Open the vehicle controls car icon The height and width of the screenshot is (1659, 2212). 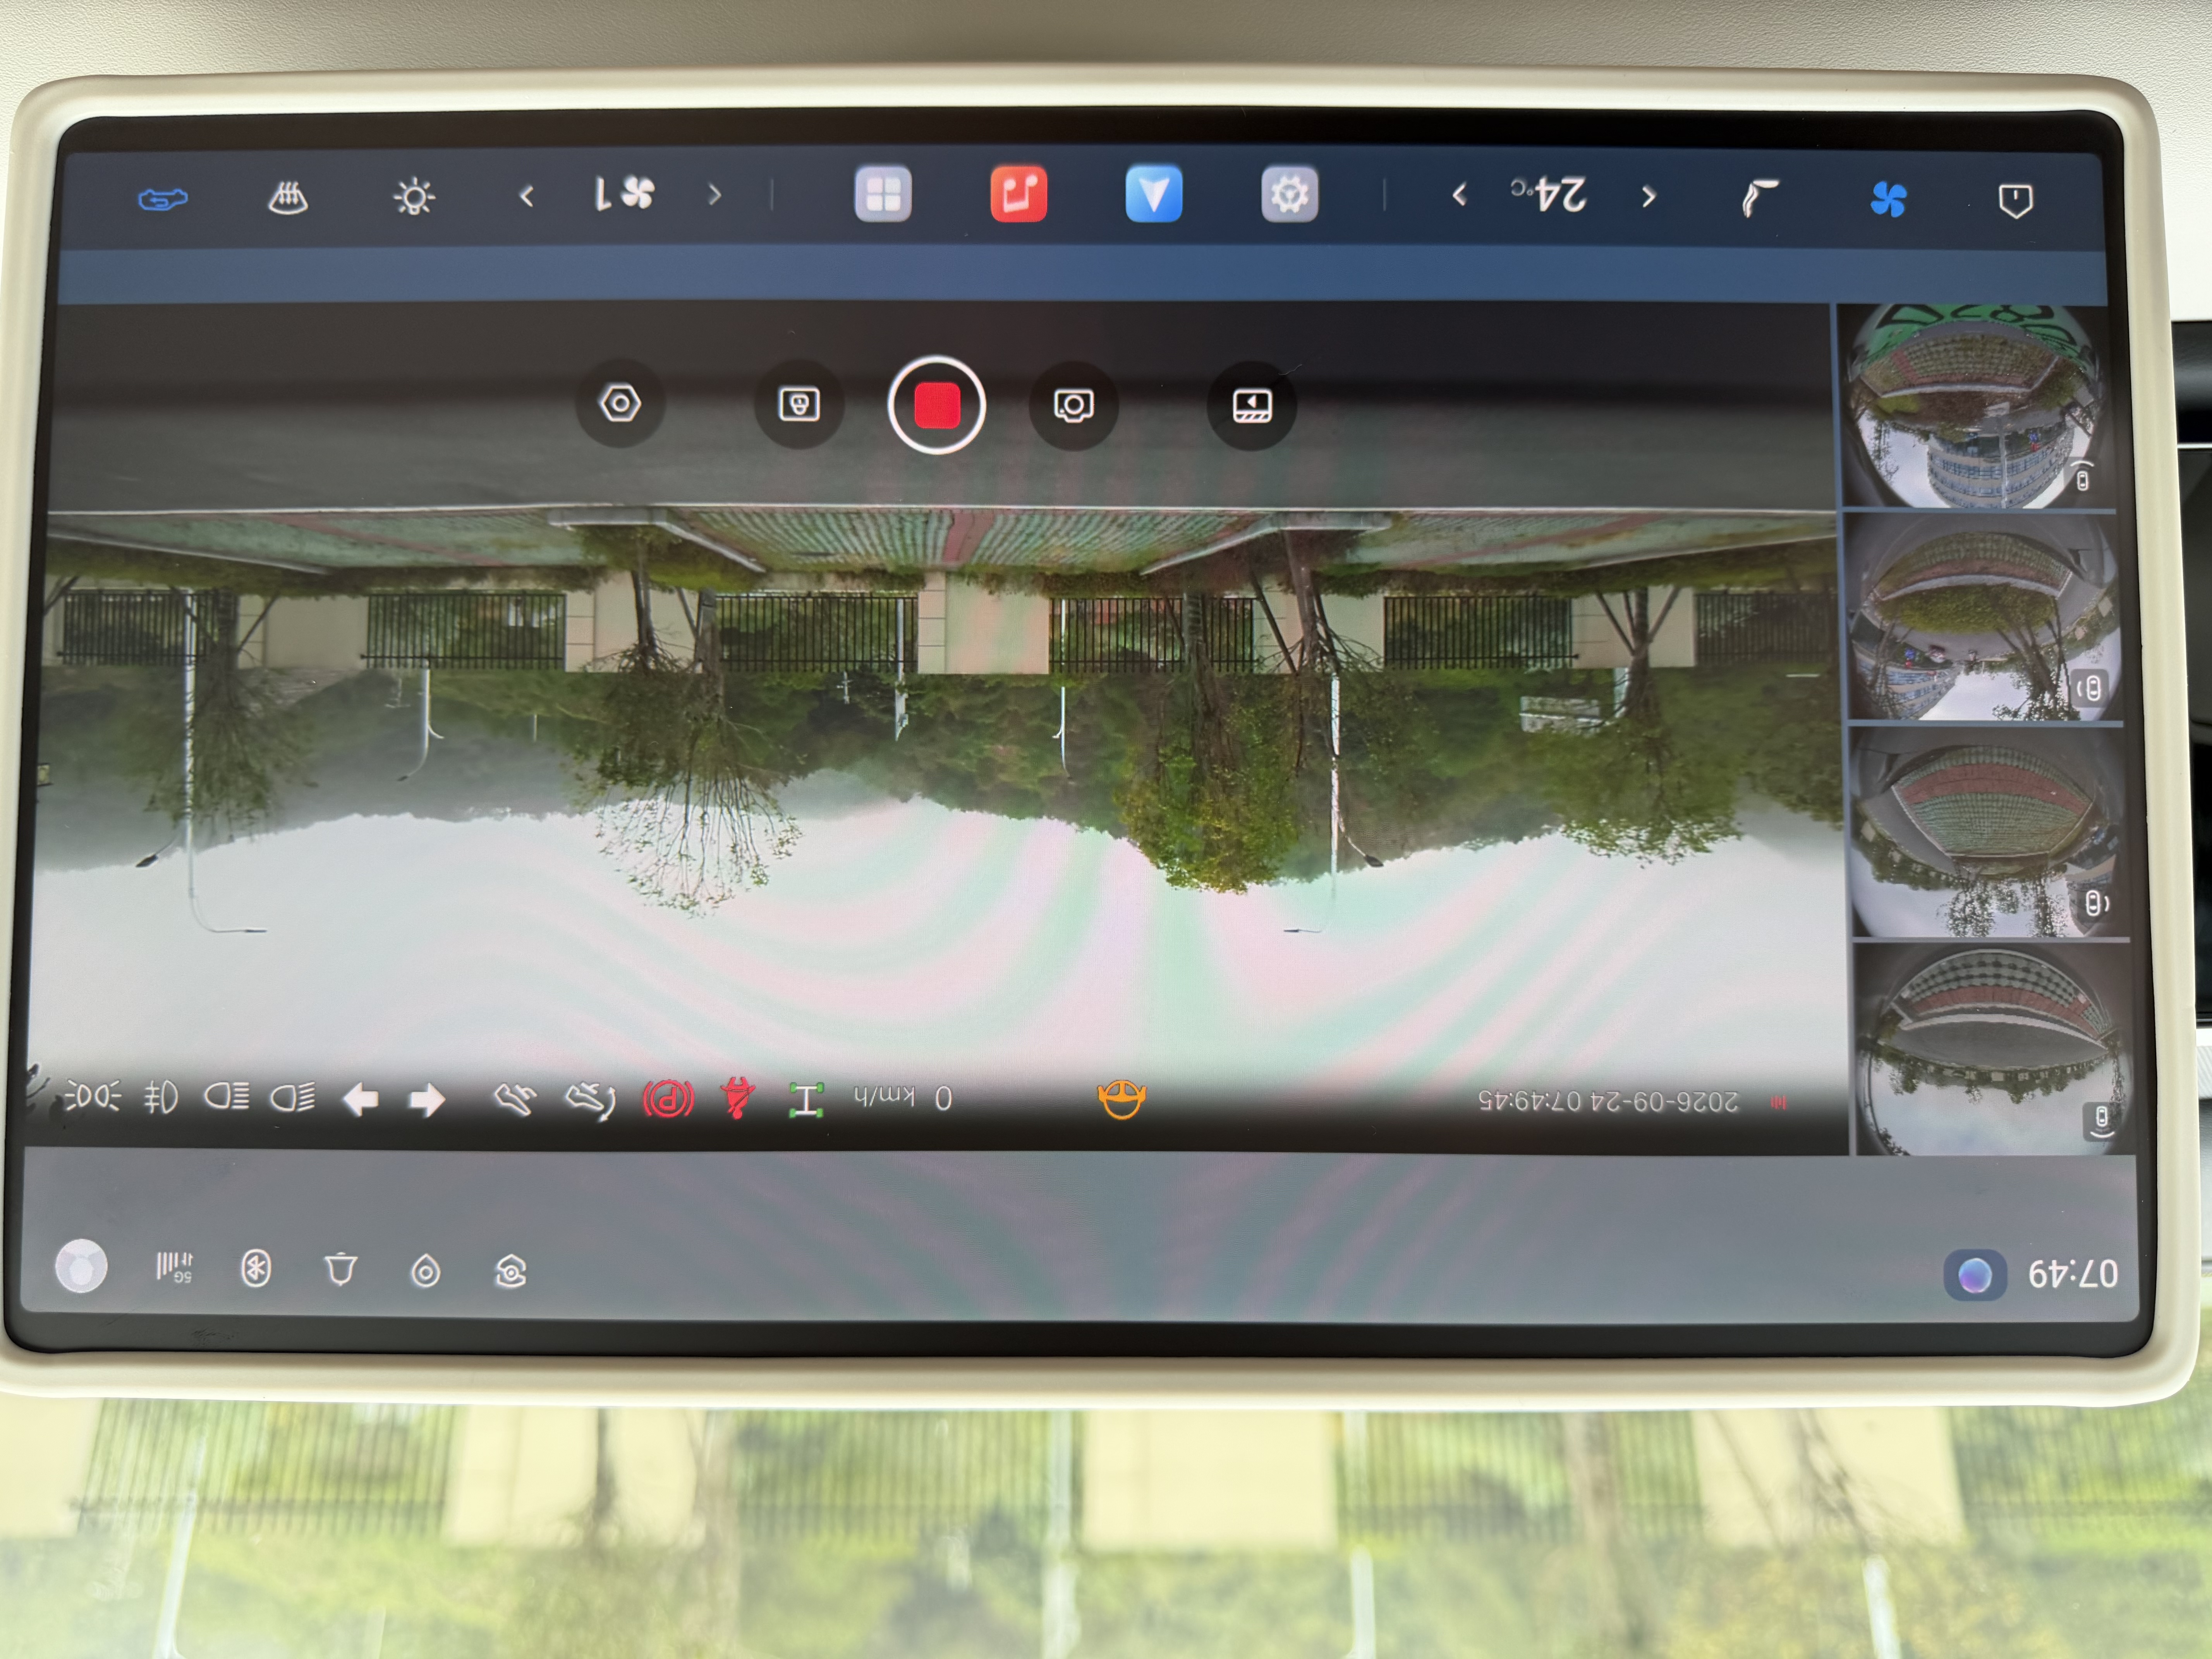point(163,199)
